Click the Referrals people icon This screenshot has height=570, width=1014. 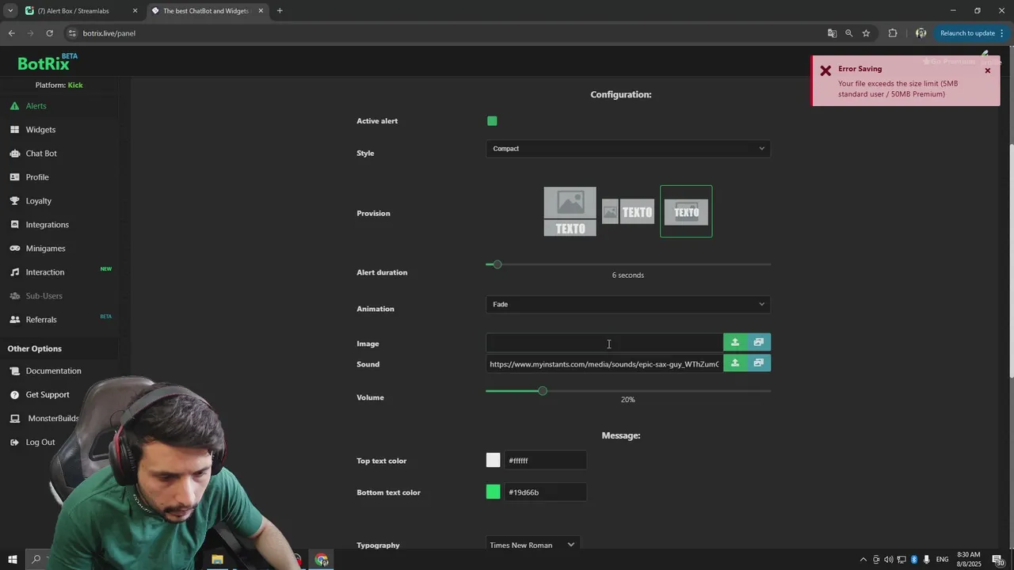coord(14,320)
